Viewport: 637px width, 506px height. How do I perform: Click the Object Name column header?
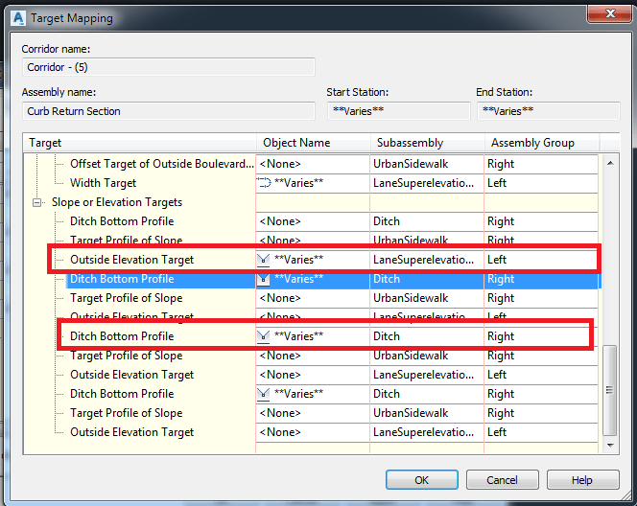pos(296,143)
